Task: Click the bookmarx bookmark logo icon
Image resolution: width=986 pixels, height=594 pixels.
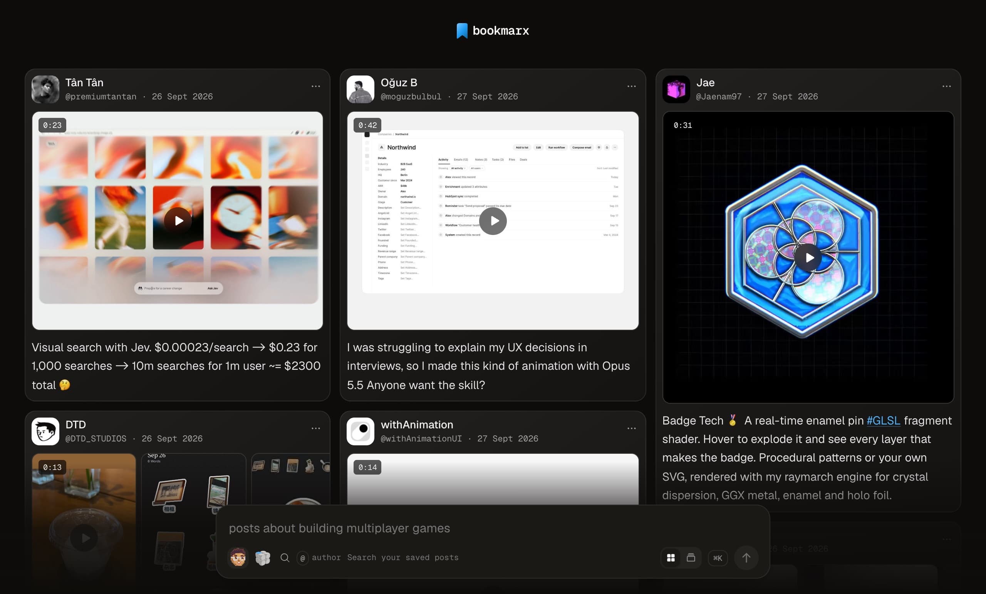Action: pyautogui.click(x=462, y=31)
